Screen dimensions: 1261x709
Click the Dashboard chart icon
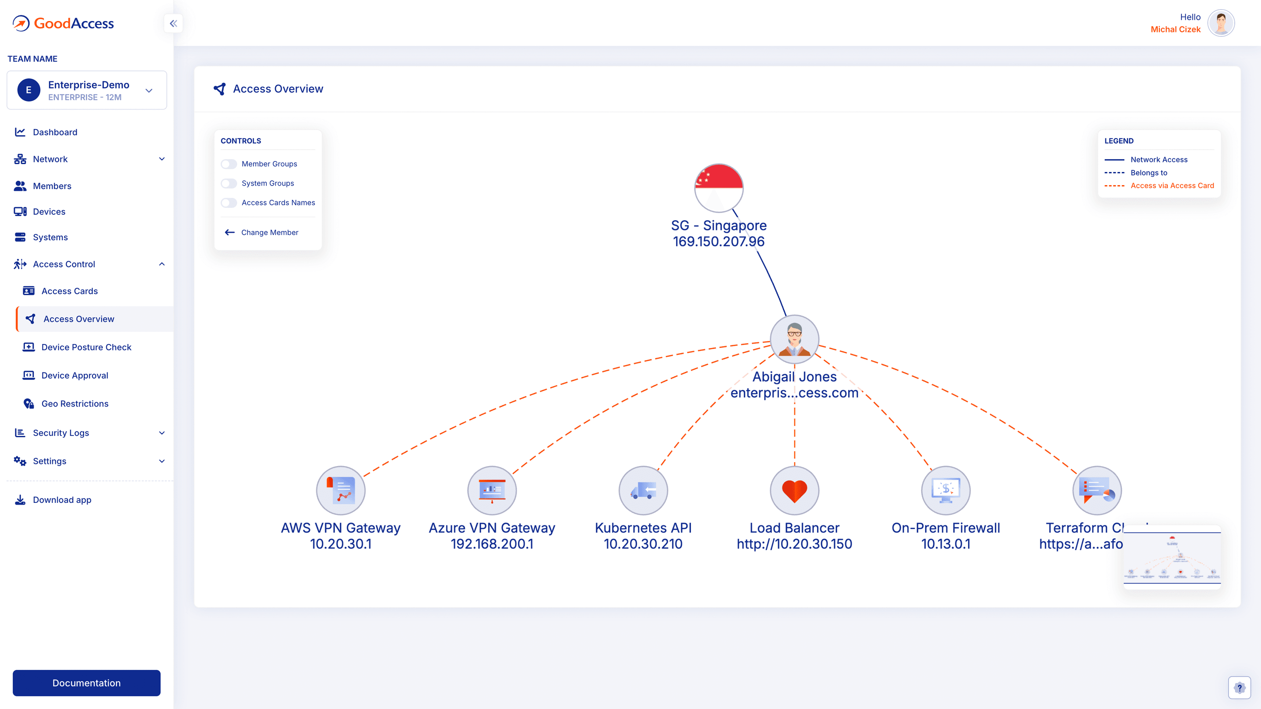click(x=20, y=132)
